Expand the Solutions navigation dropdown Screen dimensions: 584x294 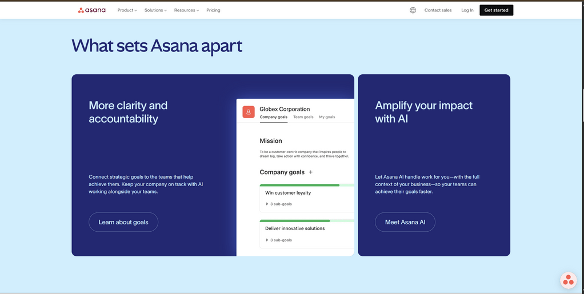[x=155, y=10]
